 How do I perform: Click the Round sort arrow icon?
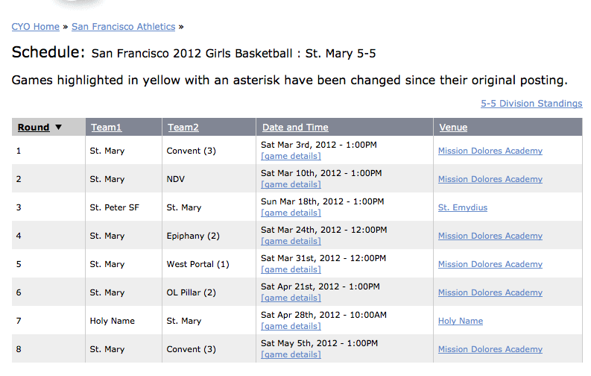(58, 127)
